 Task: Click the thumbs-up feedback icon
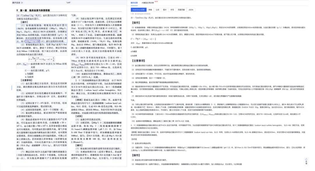306,159
